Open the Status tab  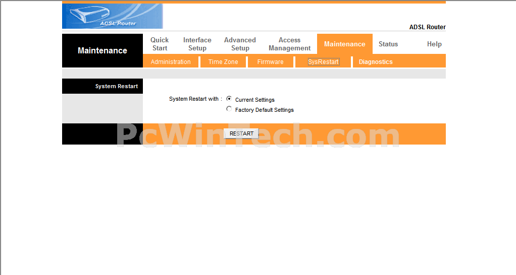coord(388,44)
